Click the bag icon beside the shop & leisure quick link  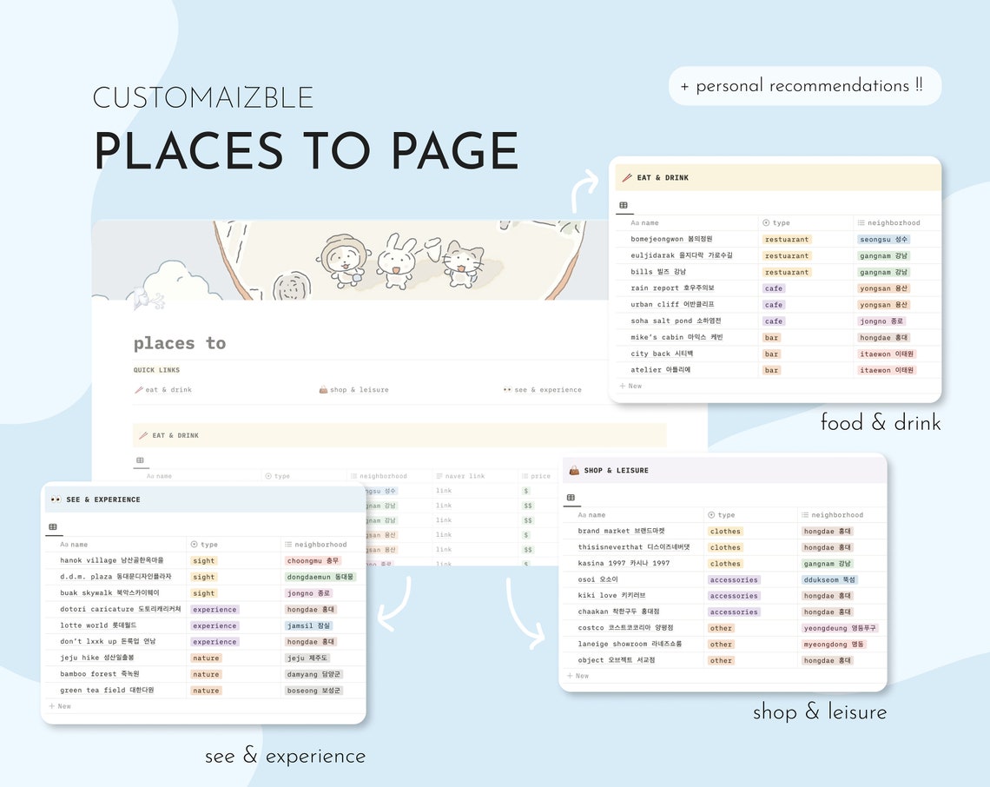(x=325, y=389)
